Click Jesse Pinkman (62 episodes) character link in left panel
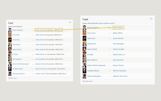161x101 pixels. [40, 40]
